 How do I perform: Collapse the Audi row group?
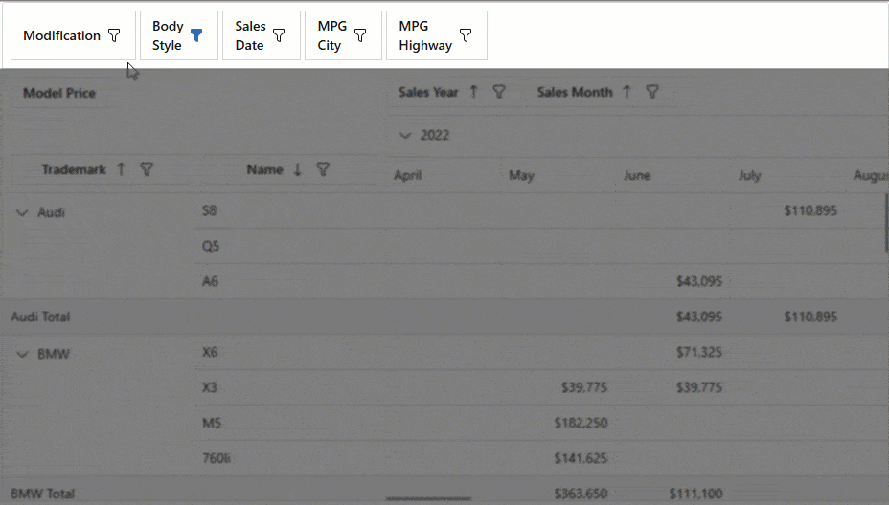(x=22, y=212)
